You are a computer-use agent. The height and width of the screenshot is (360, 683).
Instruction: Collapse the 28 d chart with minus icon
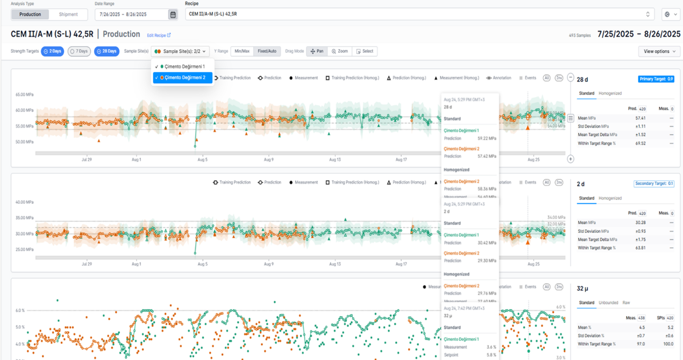click(x=570, y=77)
